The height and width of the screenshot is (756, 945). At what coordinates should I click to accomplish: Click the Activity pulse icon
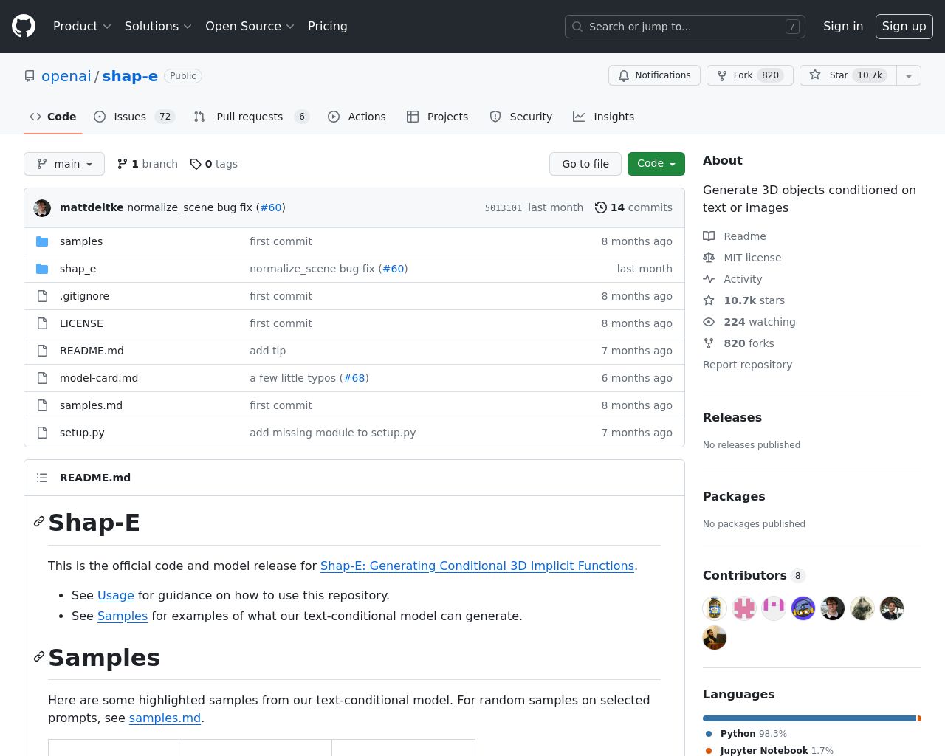point(709,279)
